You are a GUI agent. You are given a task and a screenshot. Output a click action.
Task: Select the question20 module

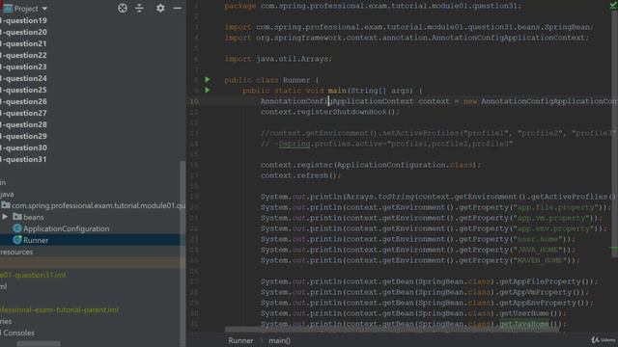click(23, 32)
